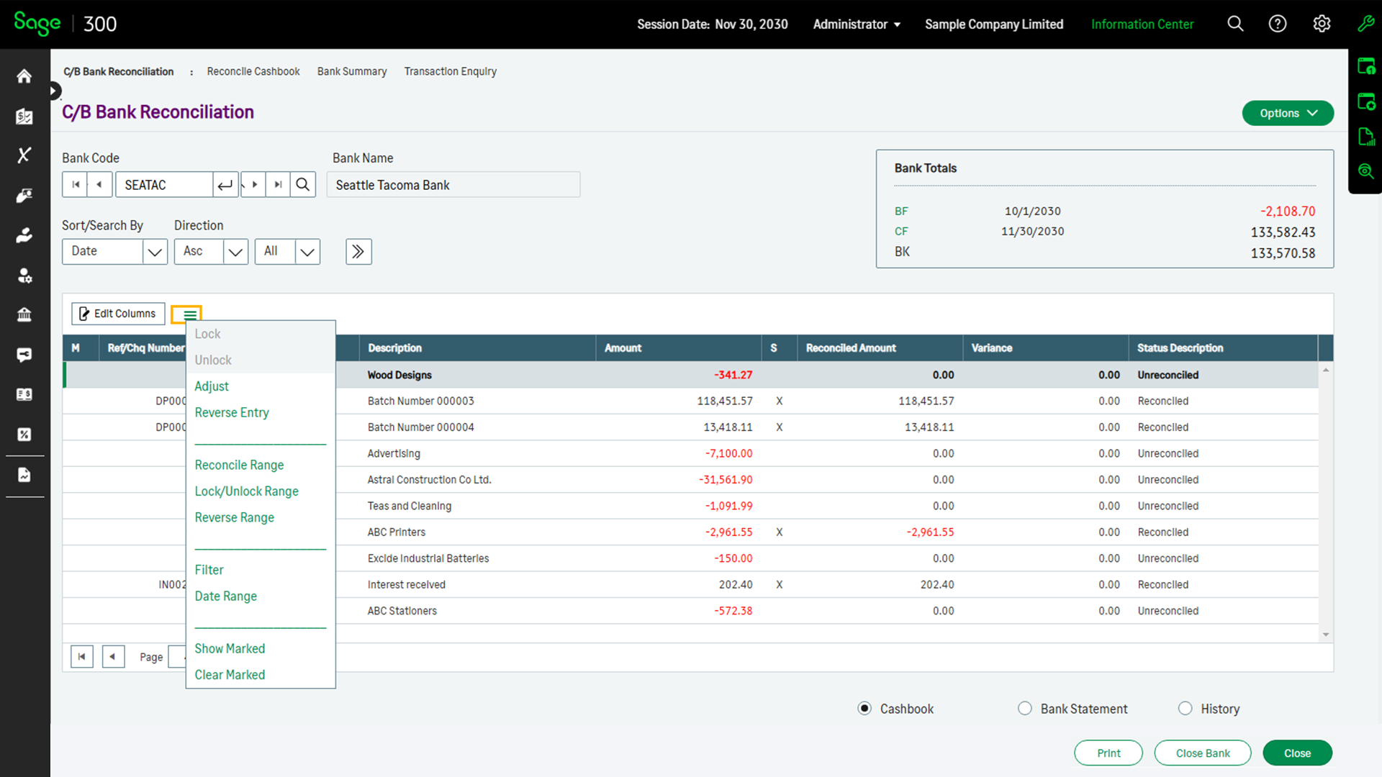Click the Print button
The image size is (1382, 777).
[1108, 753]
